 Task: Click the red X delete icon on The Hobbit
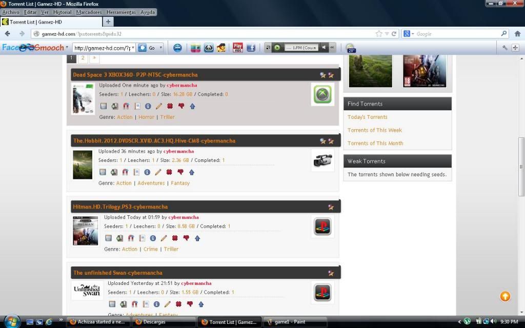point(169,172)
